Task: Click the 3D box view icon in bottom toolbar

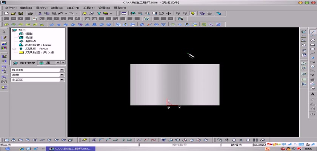Action: [70, 140]
